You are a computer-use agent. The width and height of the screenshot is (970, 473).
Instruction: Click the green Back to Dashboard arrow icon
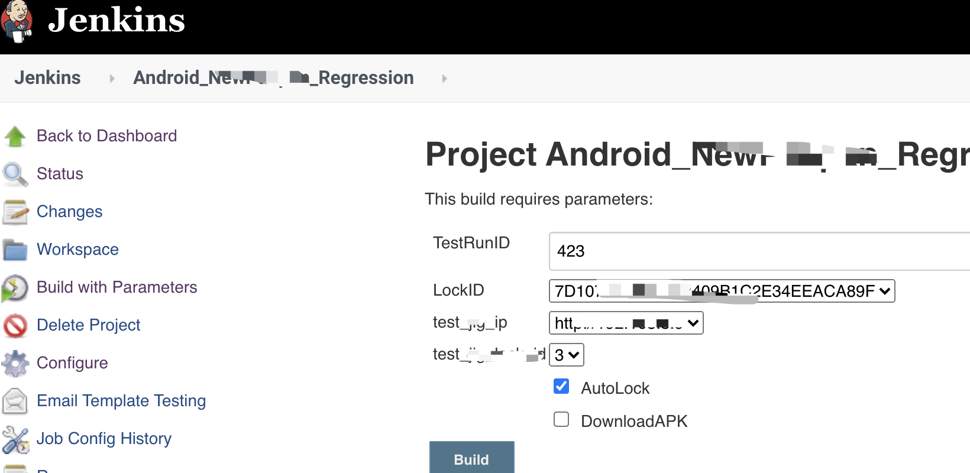click(15, 137)
